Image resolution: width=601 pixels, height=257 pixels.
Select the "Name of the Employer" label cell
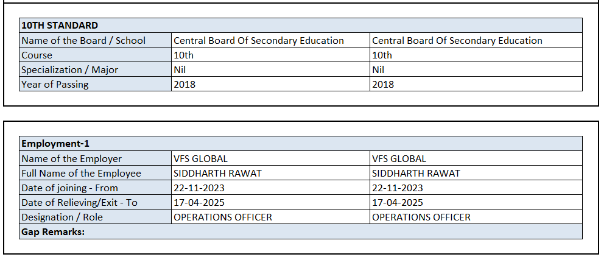pos(71,158)
